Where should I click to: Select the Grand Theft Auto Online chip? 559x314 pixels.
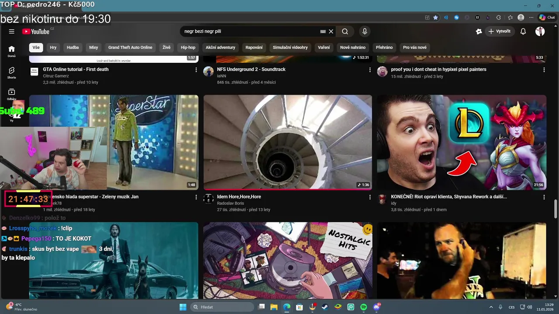point(130,48)
